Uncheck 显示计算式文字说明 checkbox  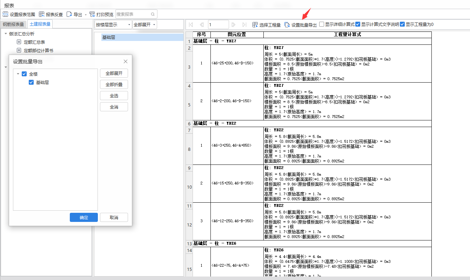358,24
